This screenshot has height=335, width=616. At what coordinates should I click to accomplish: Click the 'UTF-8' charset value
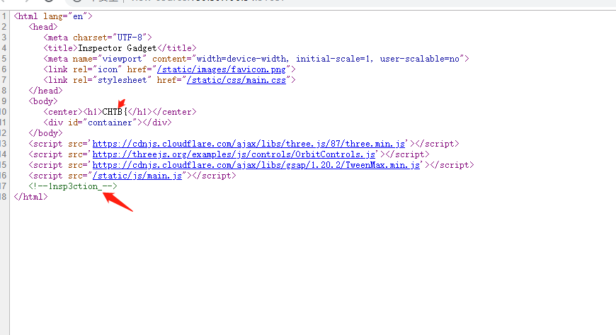tap(130, 38)
